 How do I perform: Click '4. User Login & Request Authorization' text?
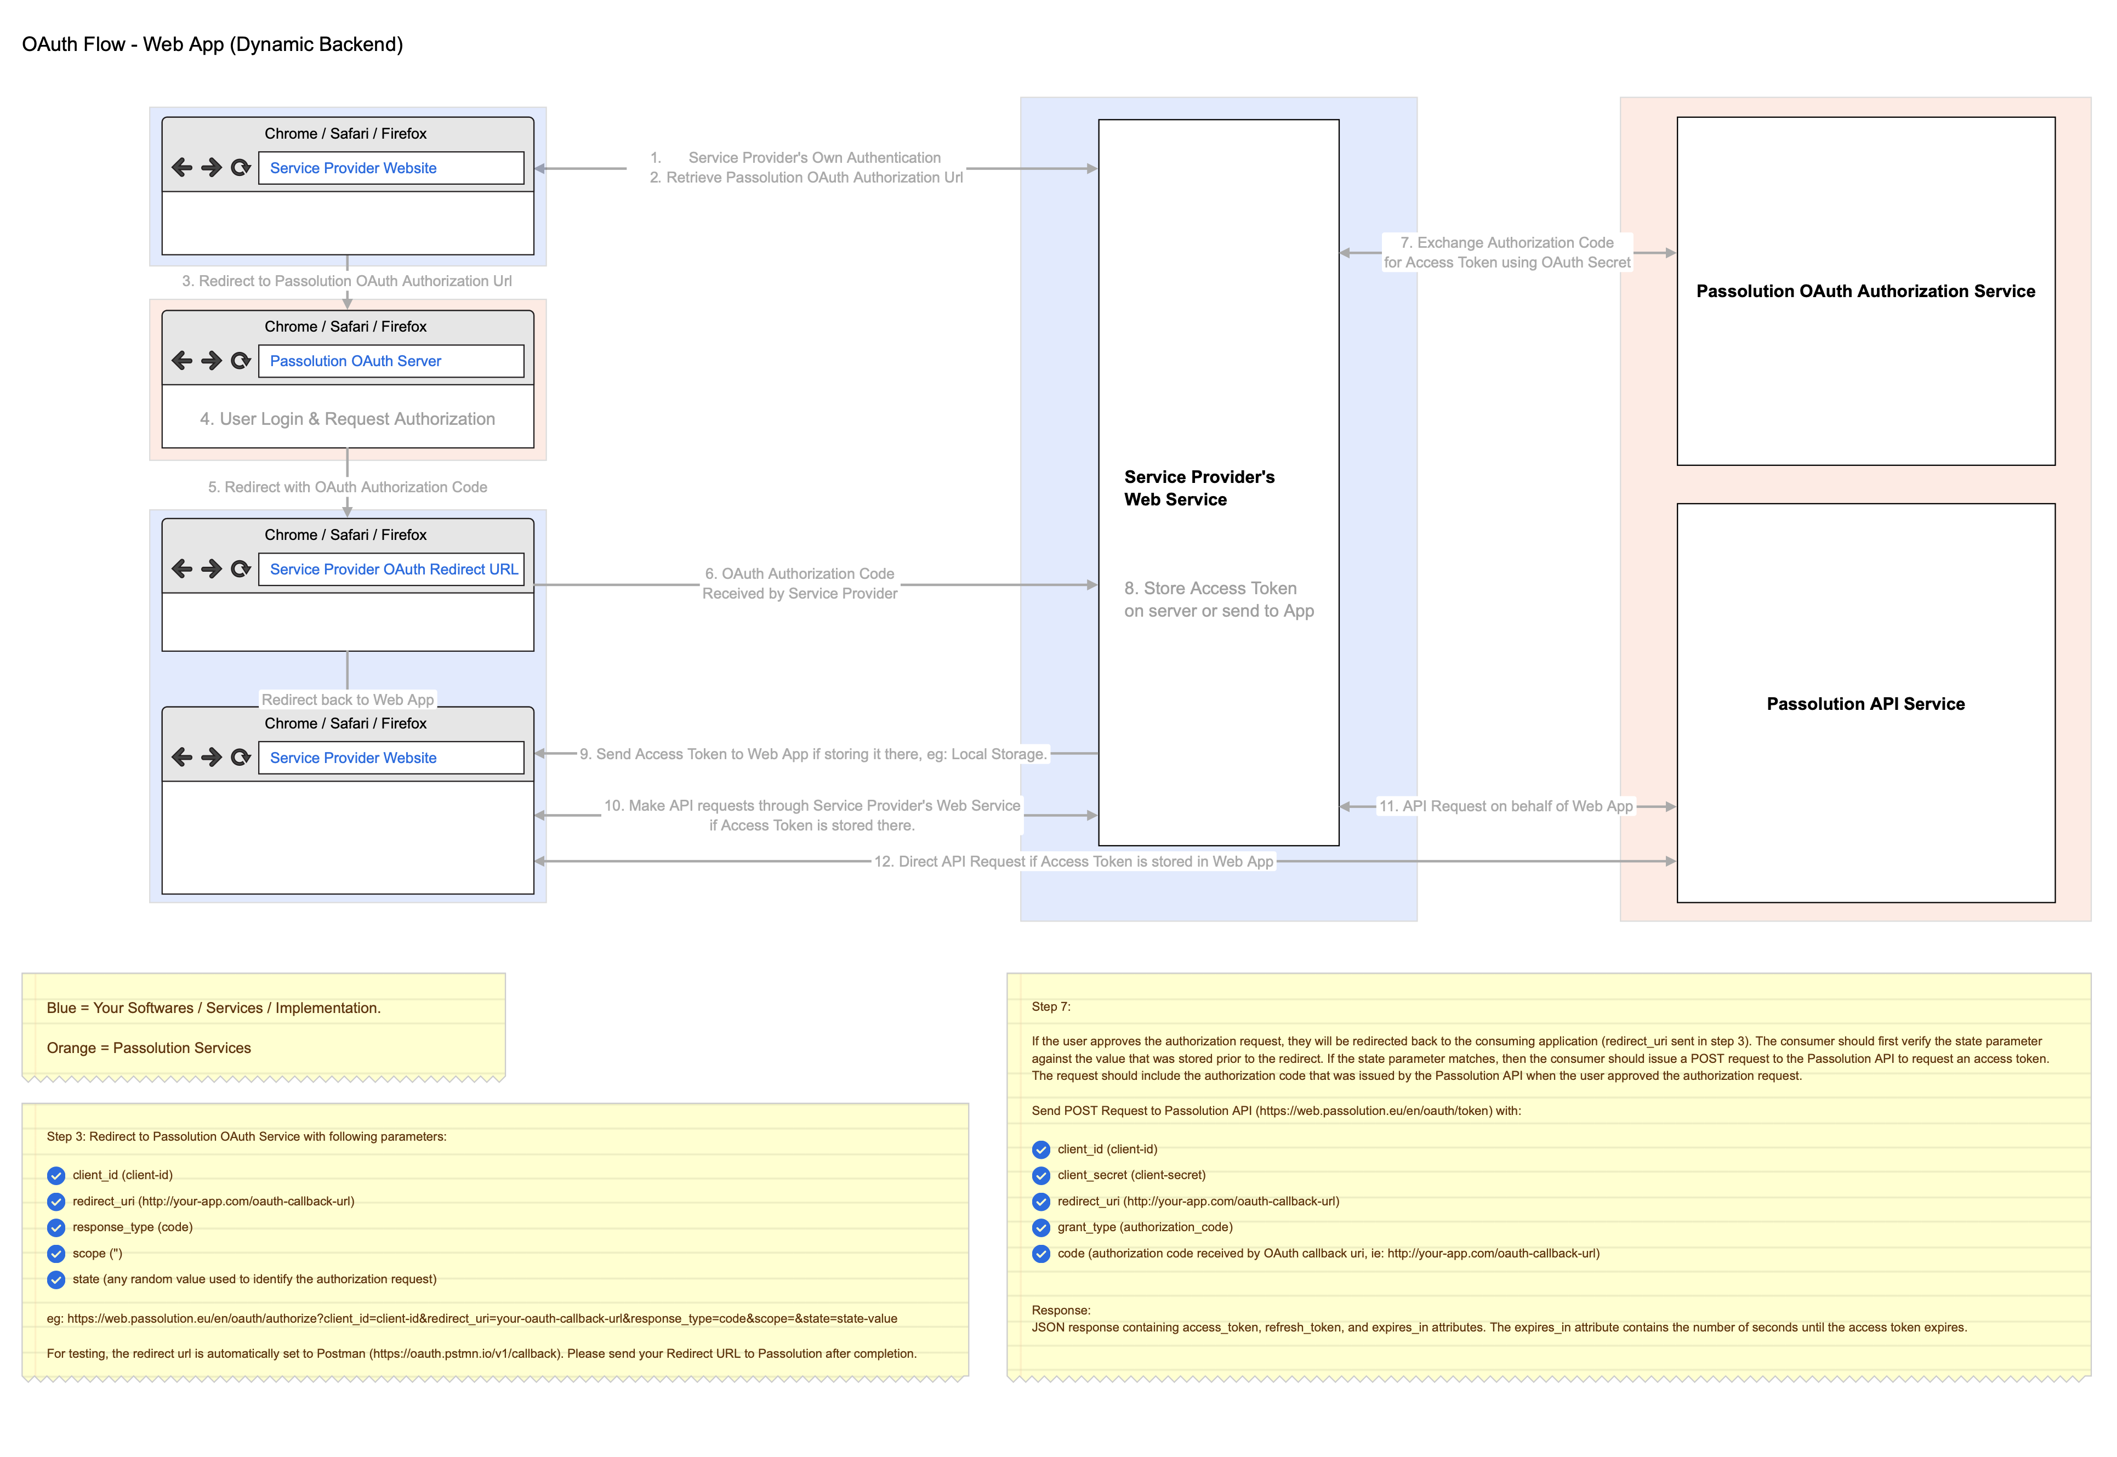[x=347, y=419]
